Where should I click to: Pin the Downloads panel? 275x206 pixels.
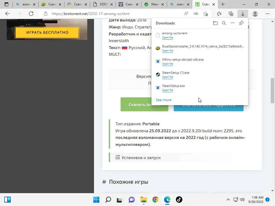241,23
